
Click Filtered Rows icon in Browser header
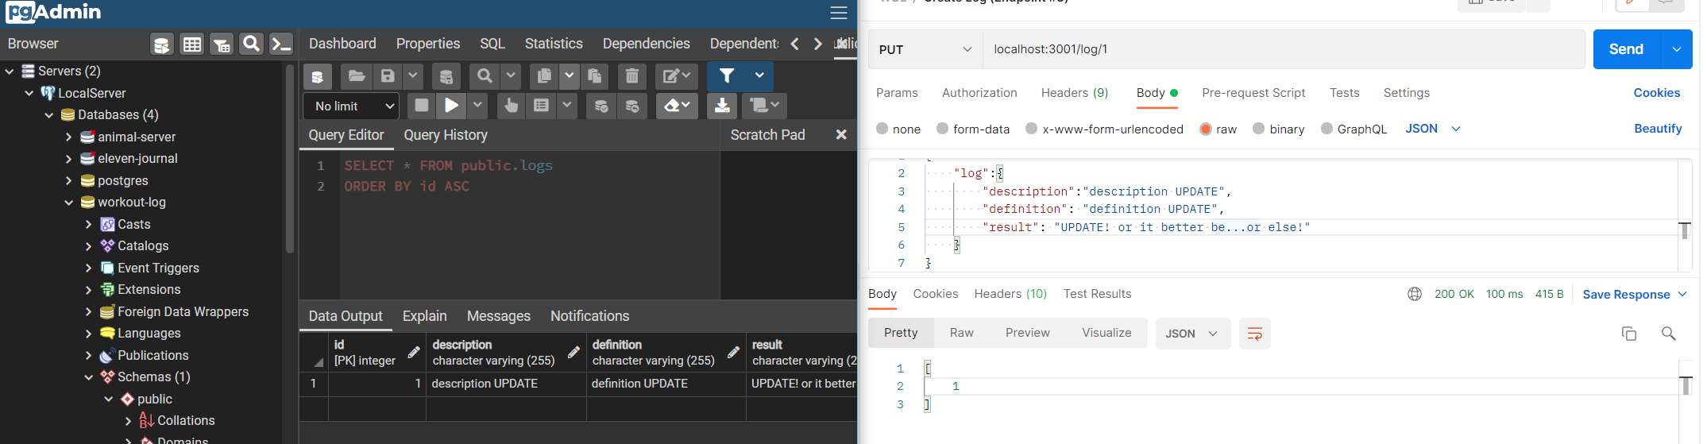click(222, 44)
